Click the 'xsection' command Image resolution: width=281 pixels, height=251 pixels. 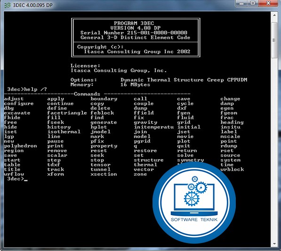[x=104, y=174]
